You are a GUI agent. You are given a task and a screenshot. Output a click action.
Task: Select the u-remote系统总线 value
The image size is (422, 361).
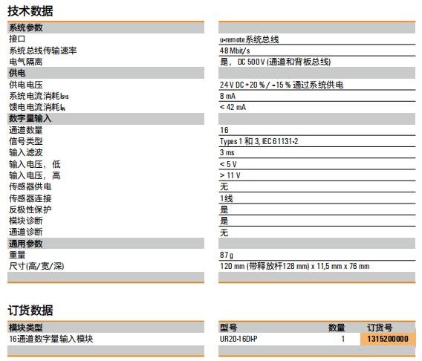[249, 40]
